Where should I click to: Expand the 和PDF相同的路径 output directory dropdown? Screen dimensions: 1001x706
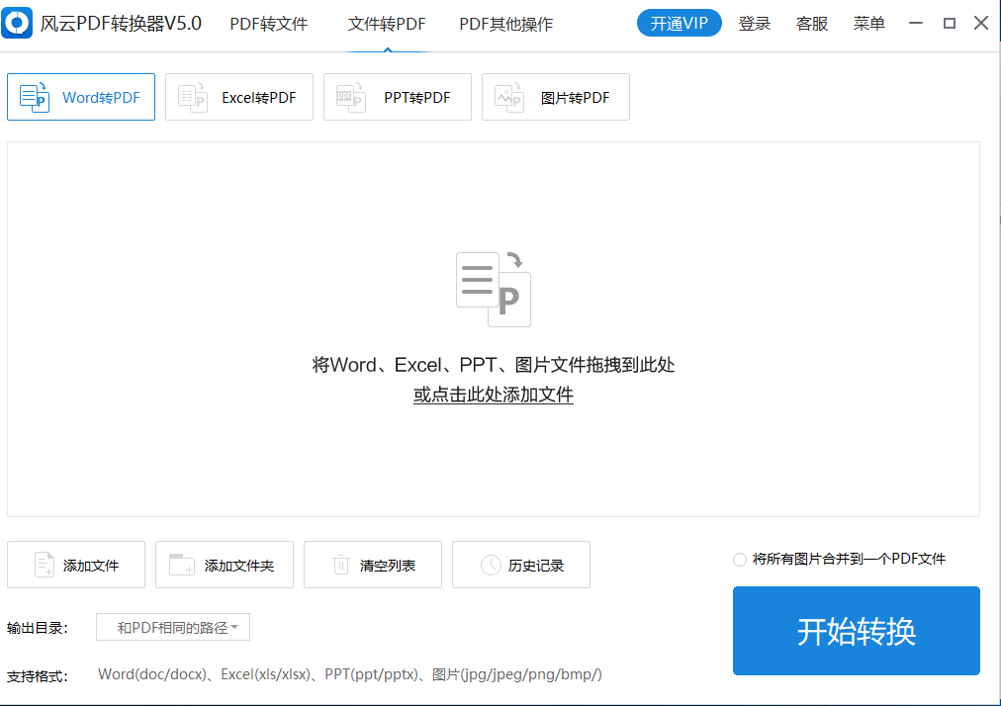(x=173, y=628)
